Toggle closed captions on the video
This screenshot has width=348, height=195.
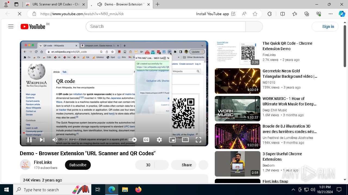[x=146, y=140]
